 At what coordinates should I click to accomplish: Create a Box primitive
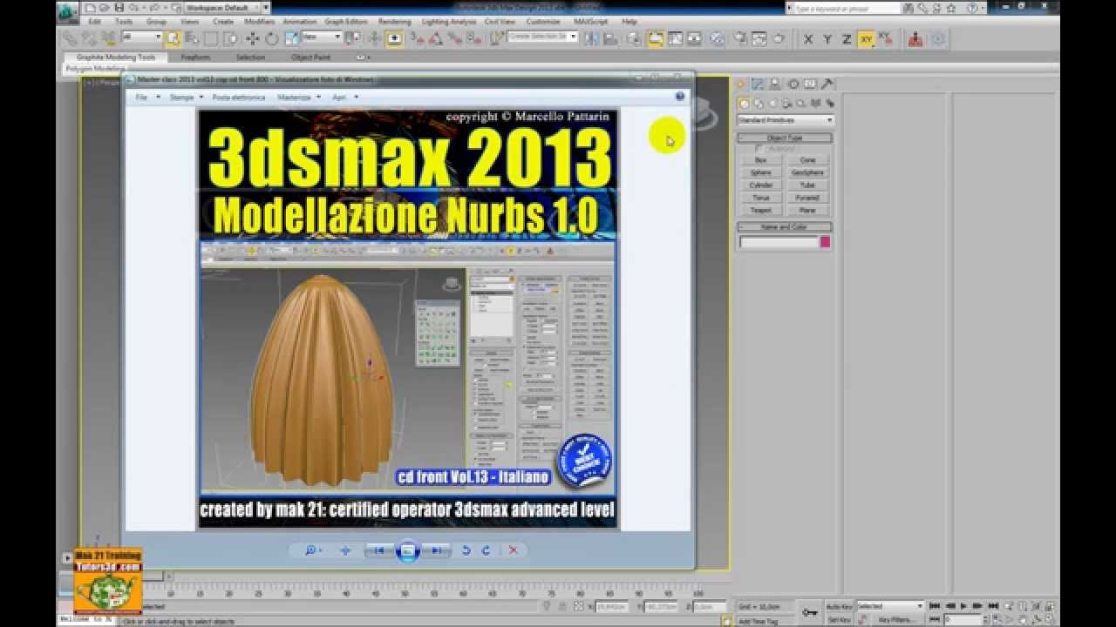click(x=761, y=160)
